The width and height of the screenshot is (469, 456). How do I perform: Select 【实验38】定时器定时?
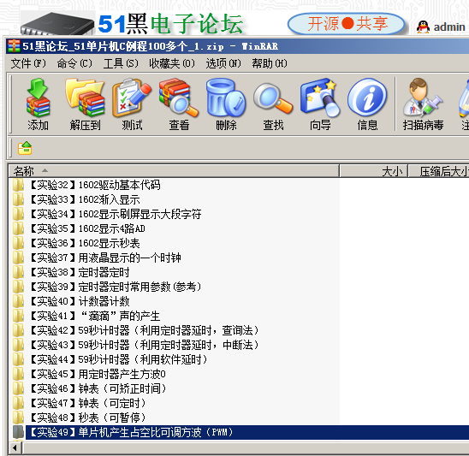coord(80,272)
